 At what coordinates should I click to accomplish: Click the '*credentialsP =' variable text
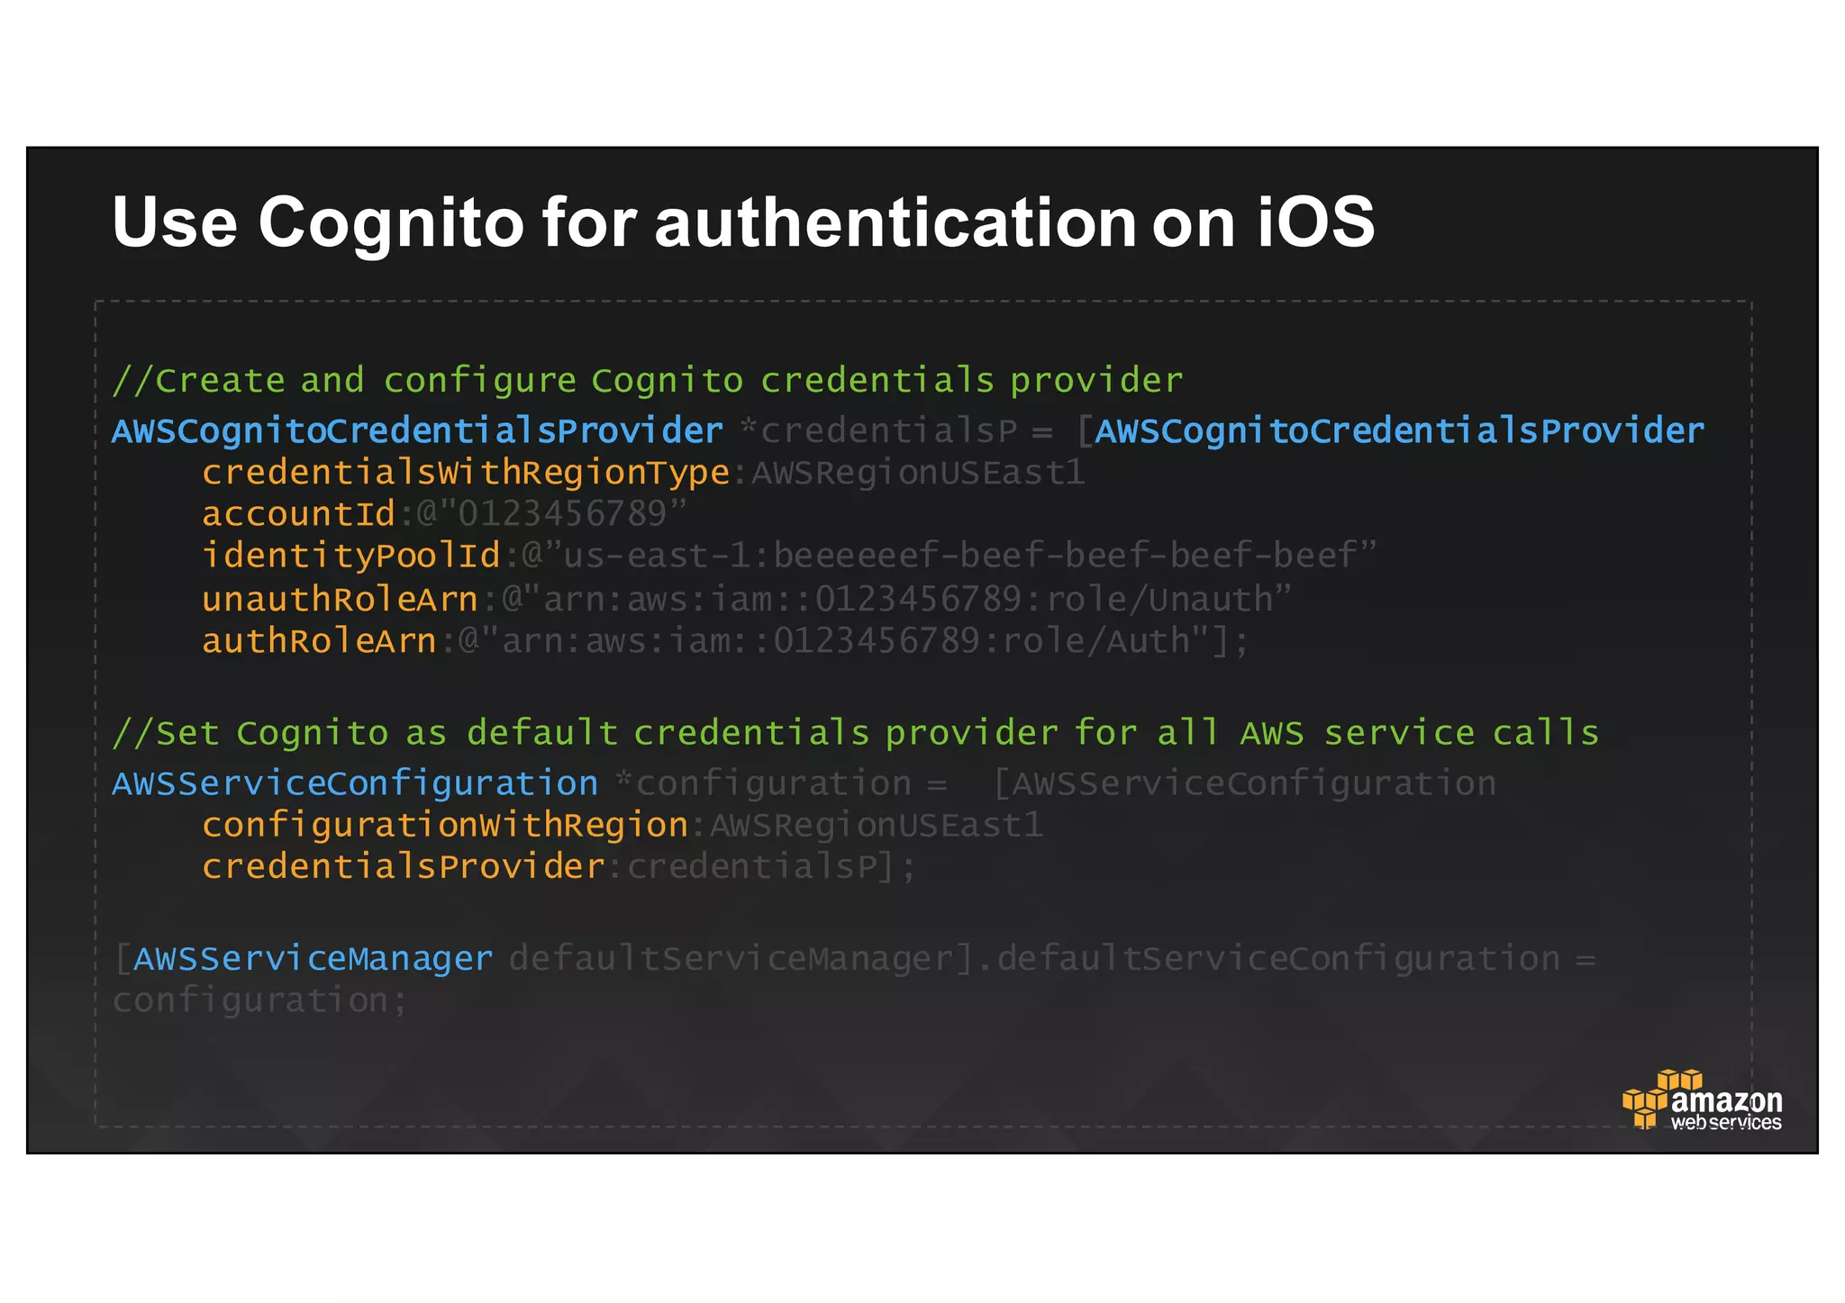pyautogui.click(x=895, y=431)
